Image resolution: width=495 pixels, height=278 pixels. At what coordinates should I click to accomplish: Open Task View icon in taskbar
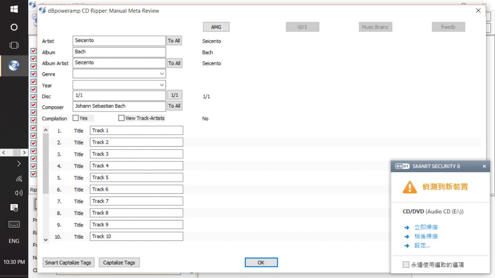(14, 45)
